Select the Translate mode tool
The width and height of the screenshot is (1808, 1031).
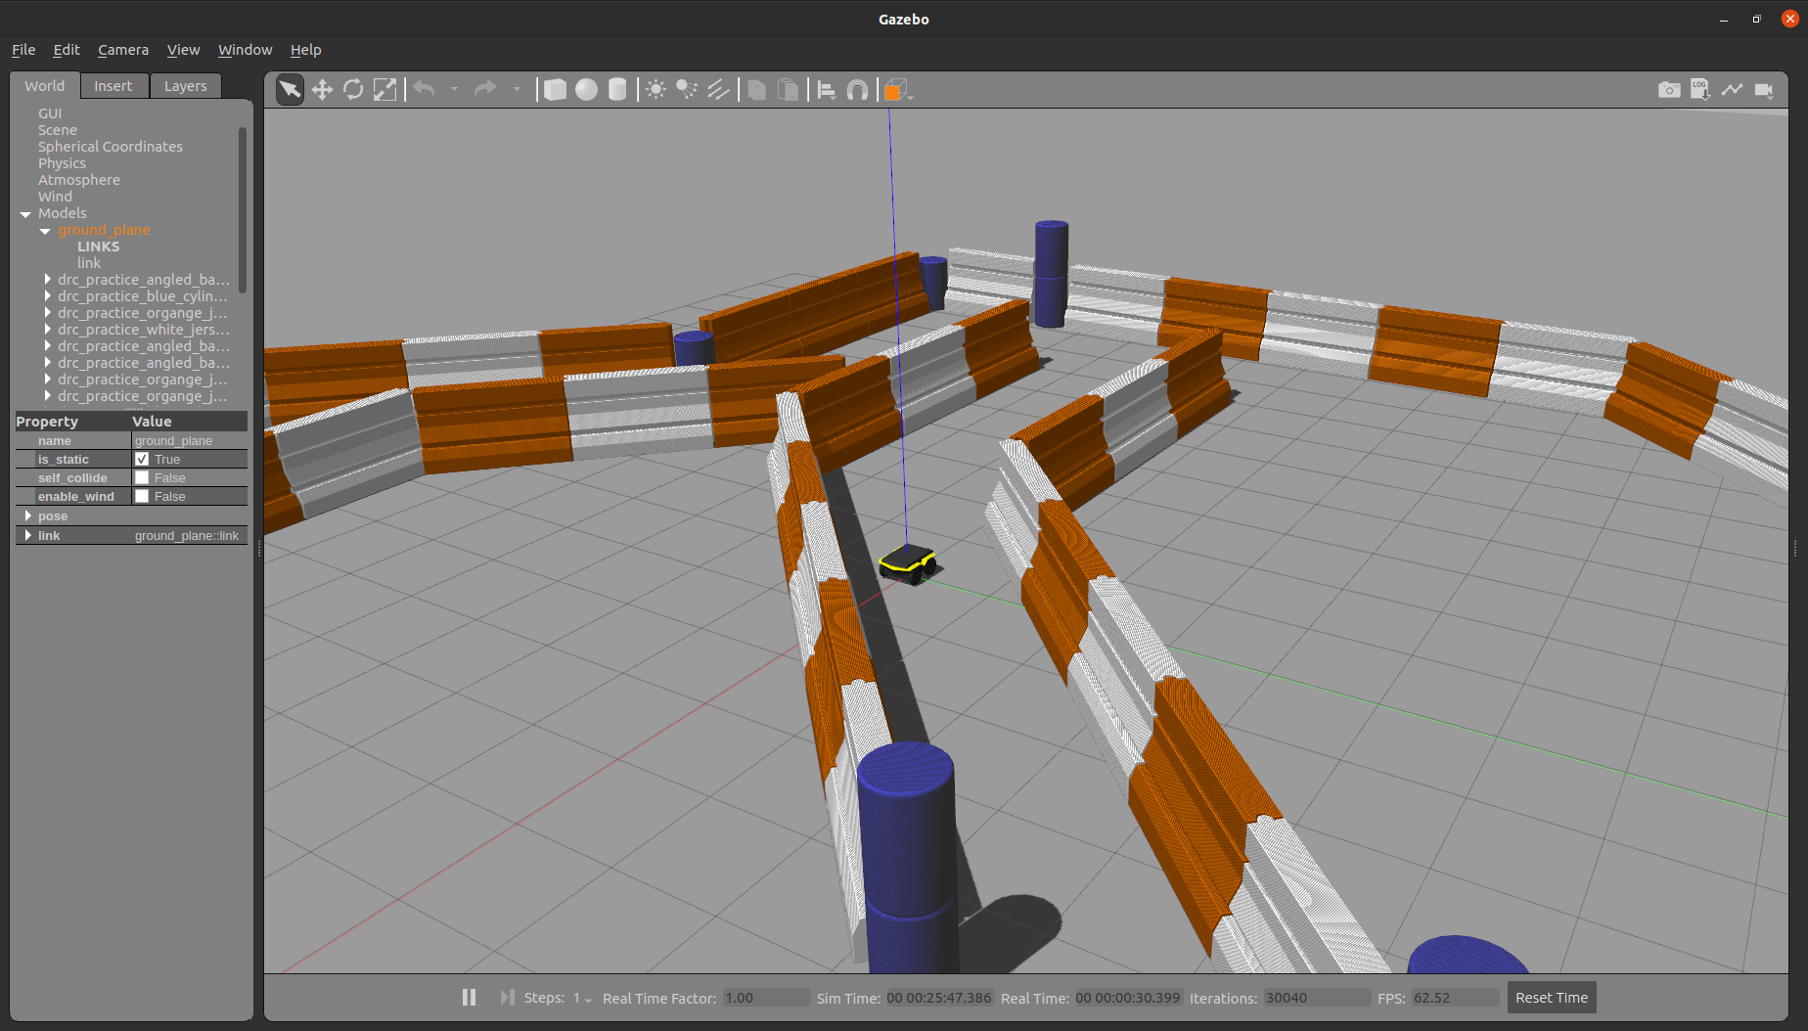coord(322,90)
